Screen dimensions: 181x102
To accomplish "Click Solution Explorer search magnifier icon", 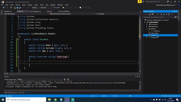I will click(175, 17).
